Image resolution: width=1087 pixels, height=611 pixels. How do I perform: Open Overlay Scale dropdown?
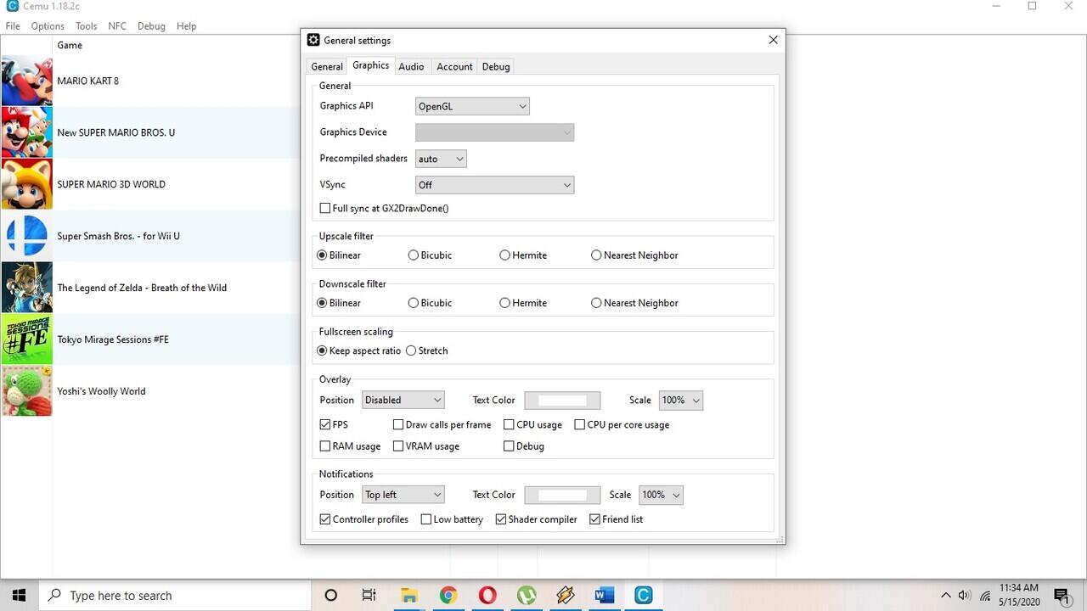680,400
